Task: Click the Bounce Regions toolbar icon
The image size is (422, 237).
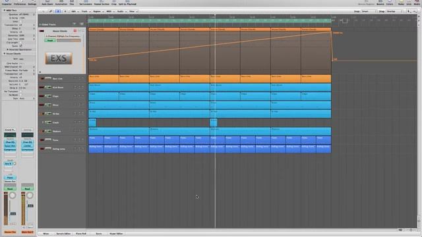Action: click(367, 3)
